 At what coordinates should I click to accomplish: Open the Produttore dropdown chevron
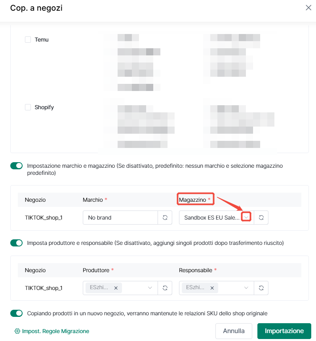coord(150,288)
